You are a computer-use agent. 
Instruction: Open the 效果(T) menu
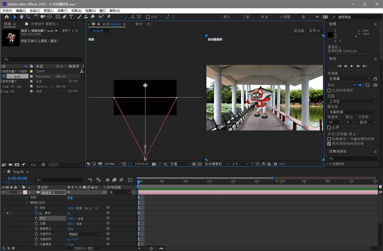pos(62,11)
